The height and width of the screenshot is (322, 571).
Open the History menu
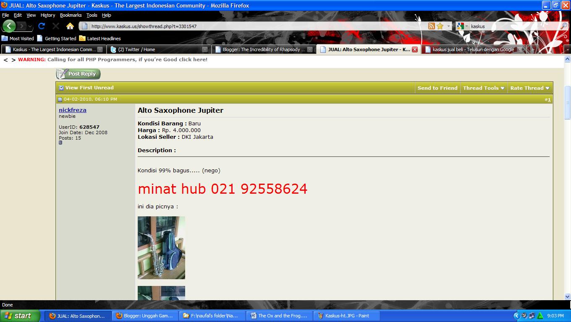(x=48, y=15)
